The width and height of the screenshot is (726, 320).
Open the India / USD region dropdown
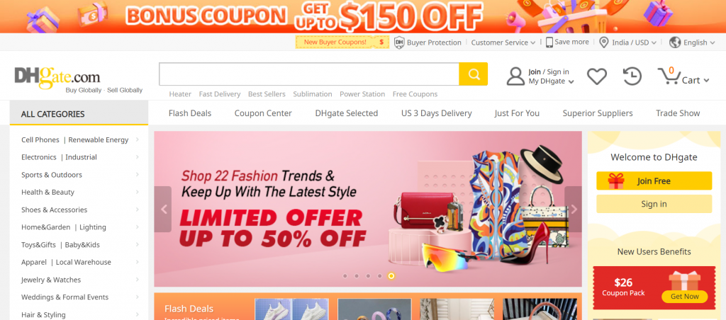[628, 42]
